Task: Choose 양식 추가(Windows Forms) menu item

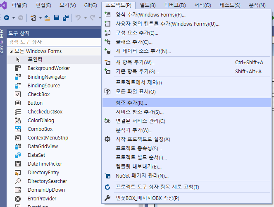Action: [x=186, y=15]
